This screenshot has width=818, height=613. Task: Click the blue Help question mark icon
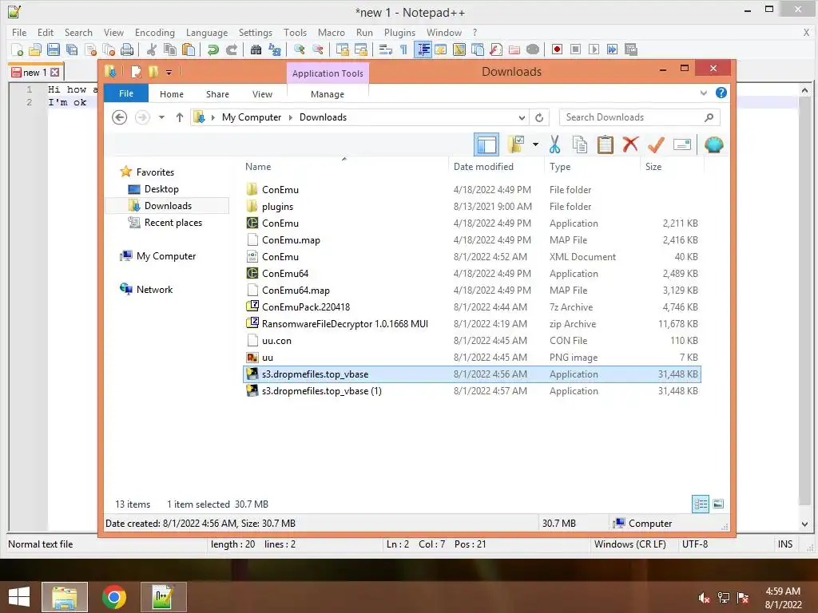point(721,93)
